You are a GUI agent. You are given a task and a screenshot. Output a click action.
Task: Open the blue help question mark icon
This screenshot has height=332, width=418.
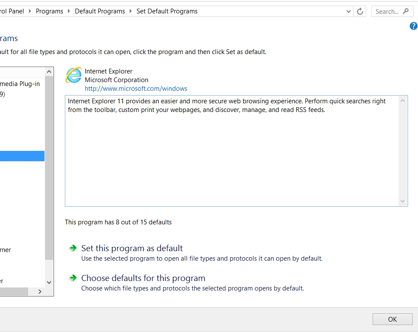coord(414,26)
